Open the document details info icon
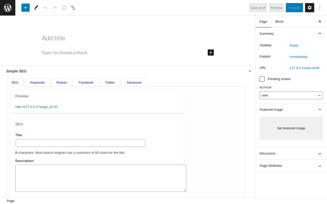327x204 pixels. 64,8
